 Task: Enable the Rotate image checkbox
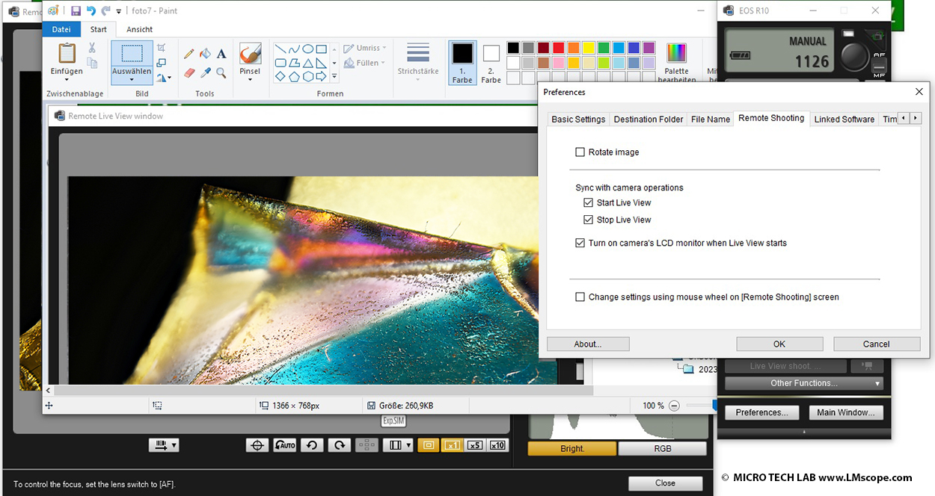click(580, 152)
